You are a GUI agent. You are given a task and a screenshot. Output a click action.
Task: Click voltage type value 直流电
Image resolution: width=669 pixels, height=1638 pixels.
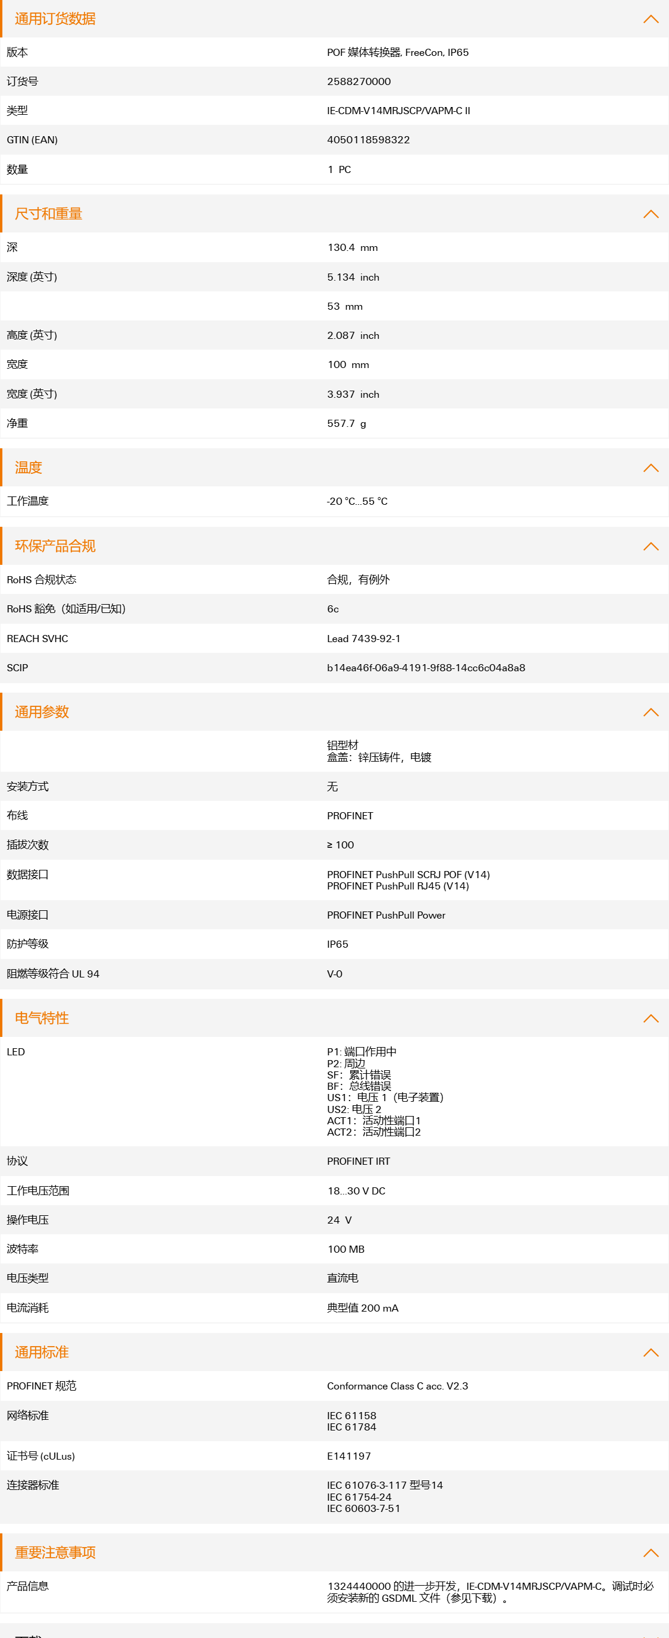343,1278
